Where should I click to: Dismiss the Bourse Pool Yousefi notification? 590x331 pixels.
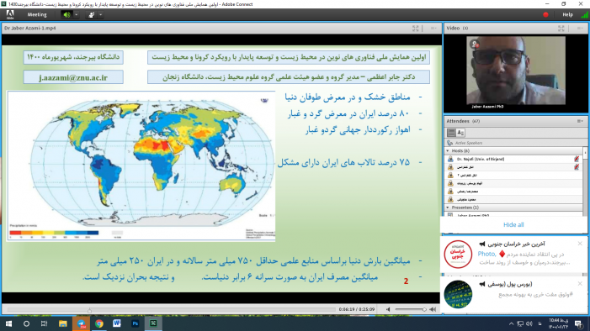pos(580,284)
